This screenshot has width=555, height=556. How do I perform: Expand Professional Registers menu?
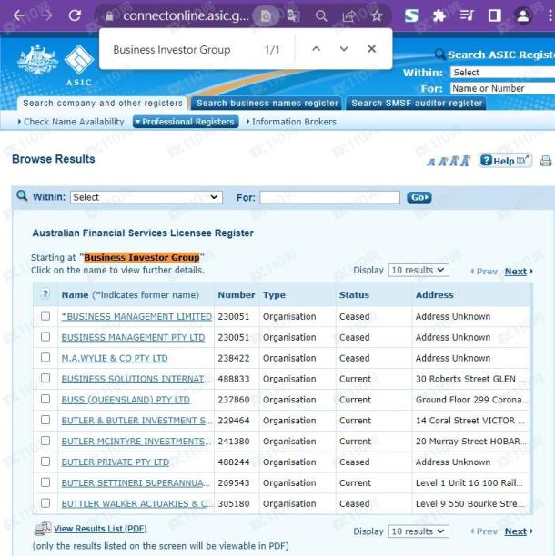point(186,122)
